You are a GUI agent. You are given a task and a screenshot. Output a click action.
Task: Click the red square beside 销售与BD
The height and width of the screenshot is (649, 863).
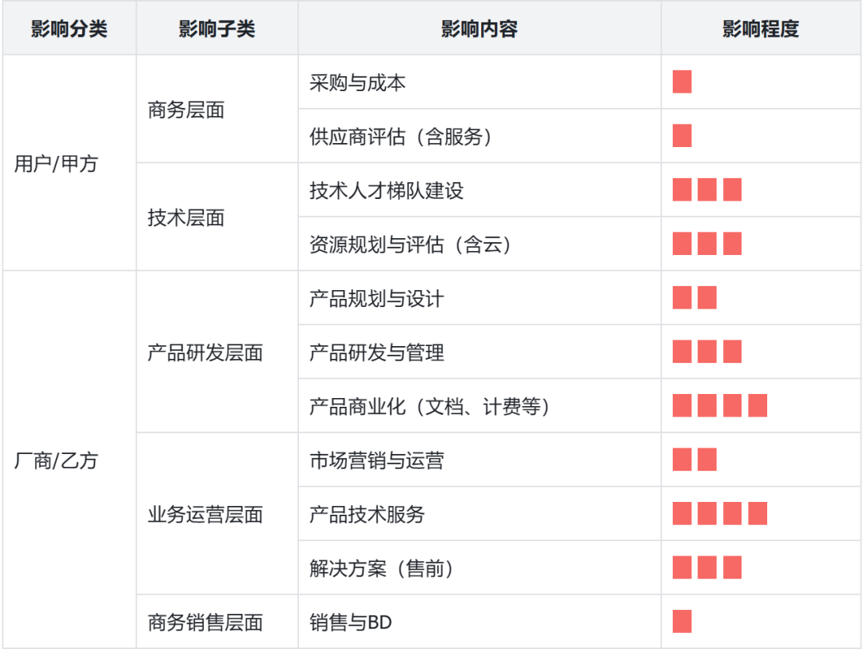pos(682,622)
